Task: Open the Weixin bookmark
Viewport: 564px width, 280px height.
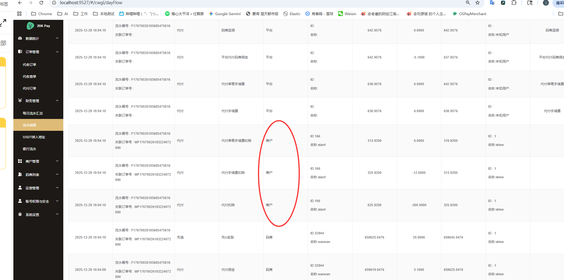Action: click(x=347, y=14)
